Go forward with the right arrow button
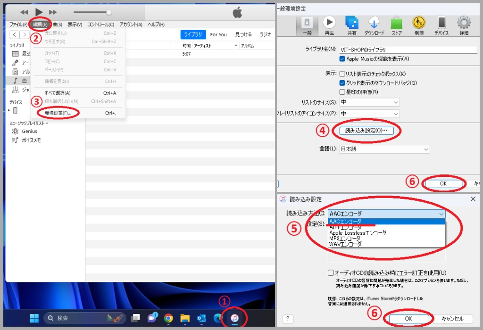This screenshot has width=483, height=330. pos(25,34)
